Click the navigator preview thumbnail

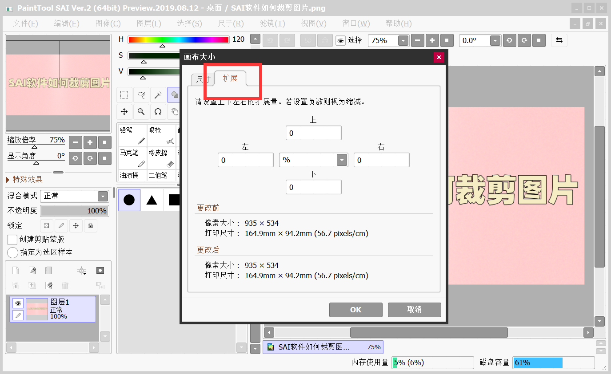coord(58,83)
